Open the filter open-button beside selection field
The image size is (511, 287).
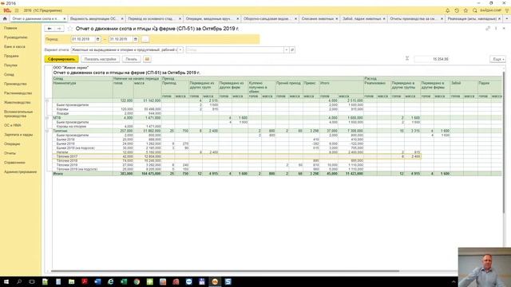click(292, 49)
